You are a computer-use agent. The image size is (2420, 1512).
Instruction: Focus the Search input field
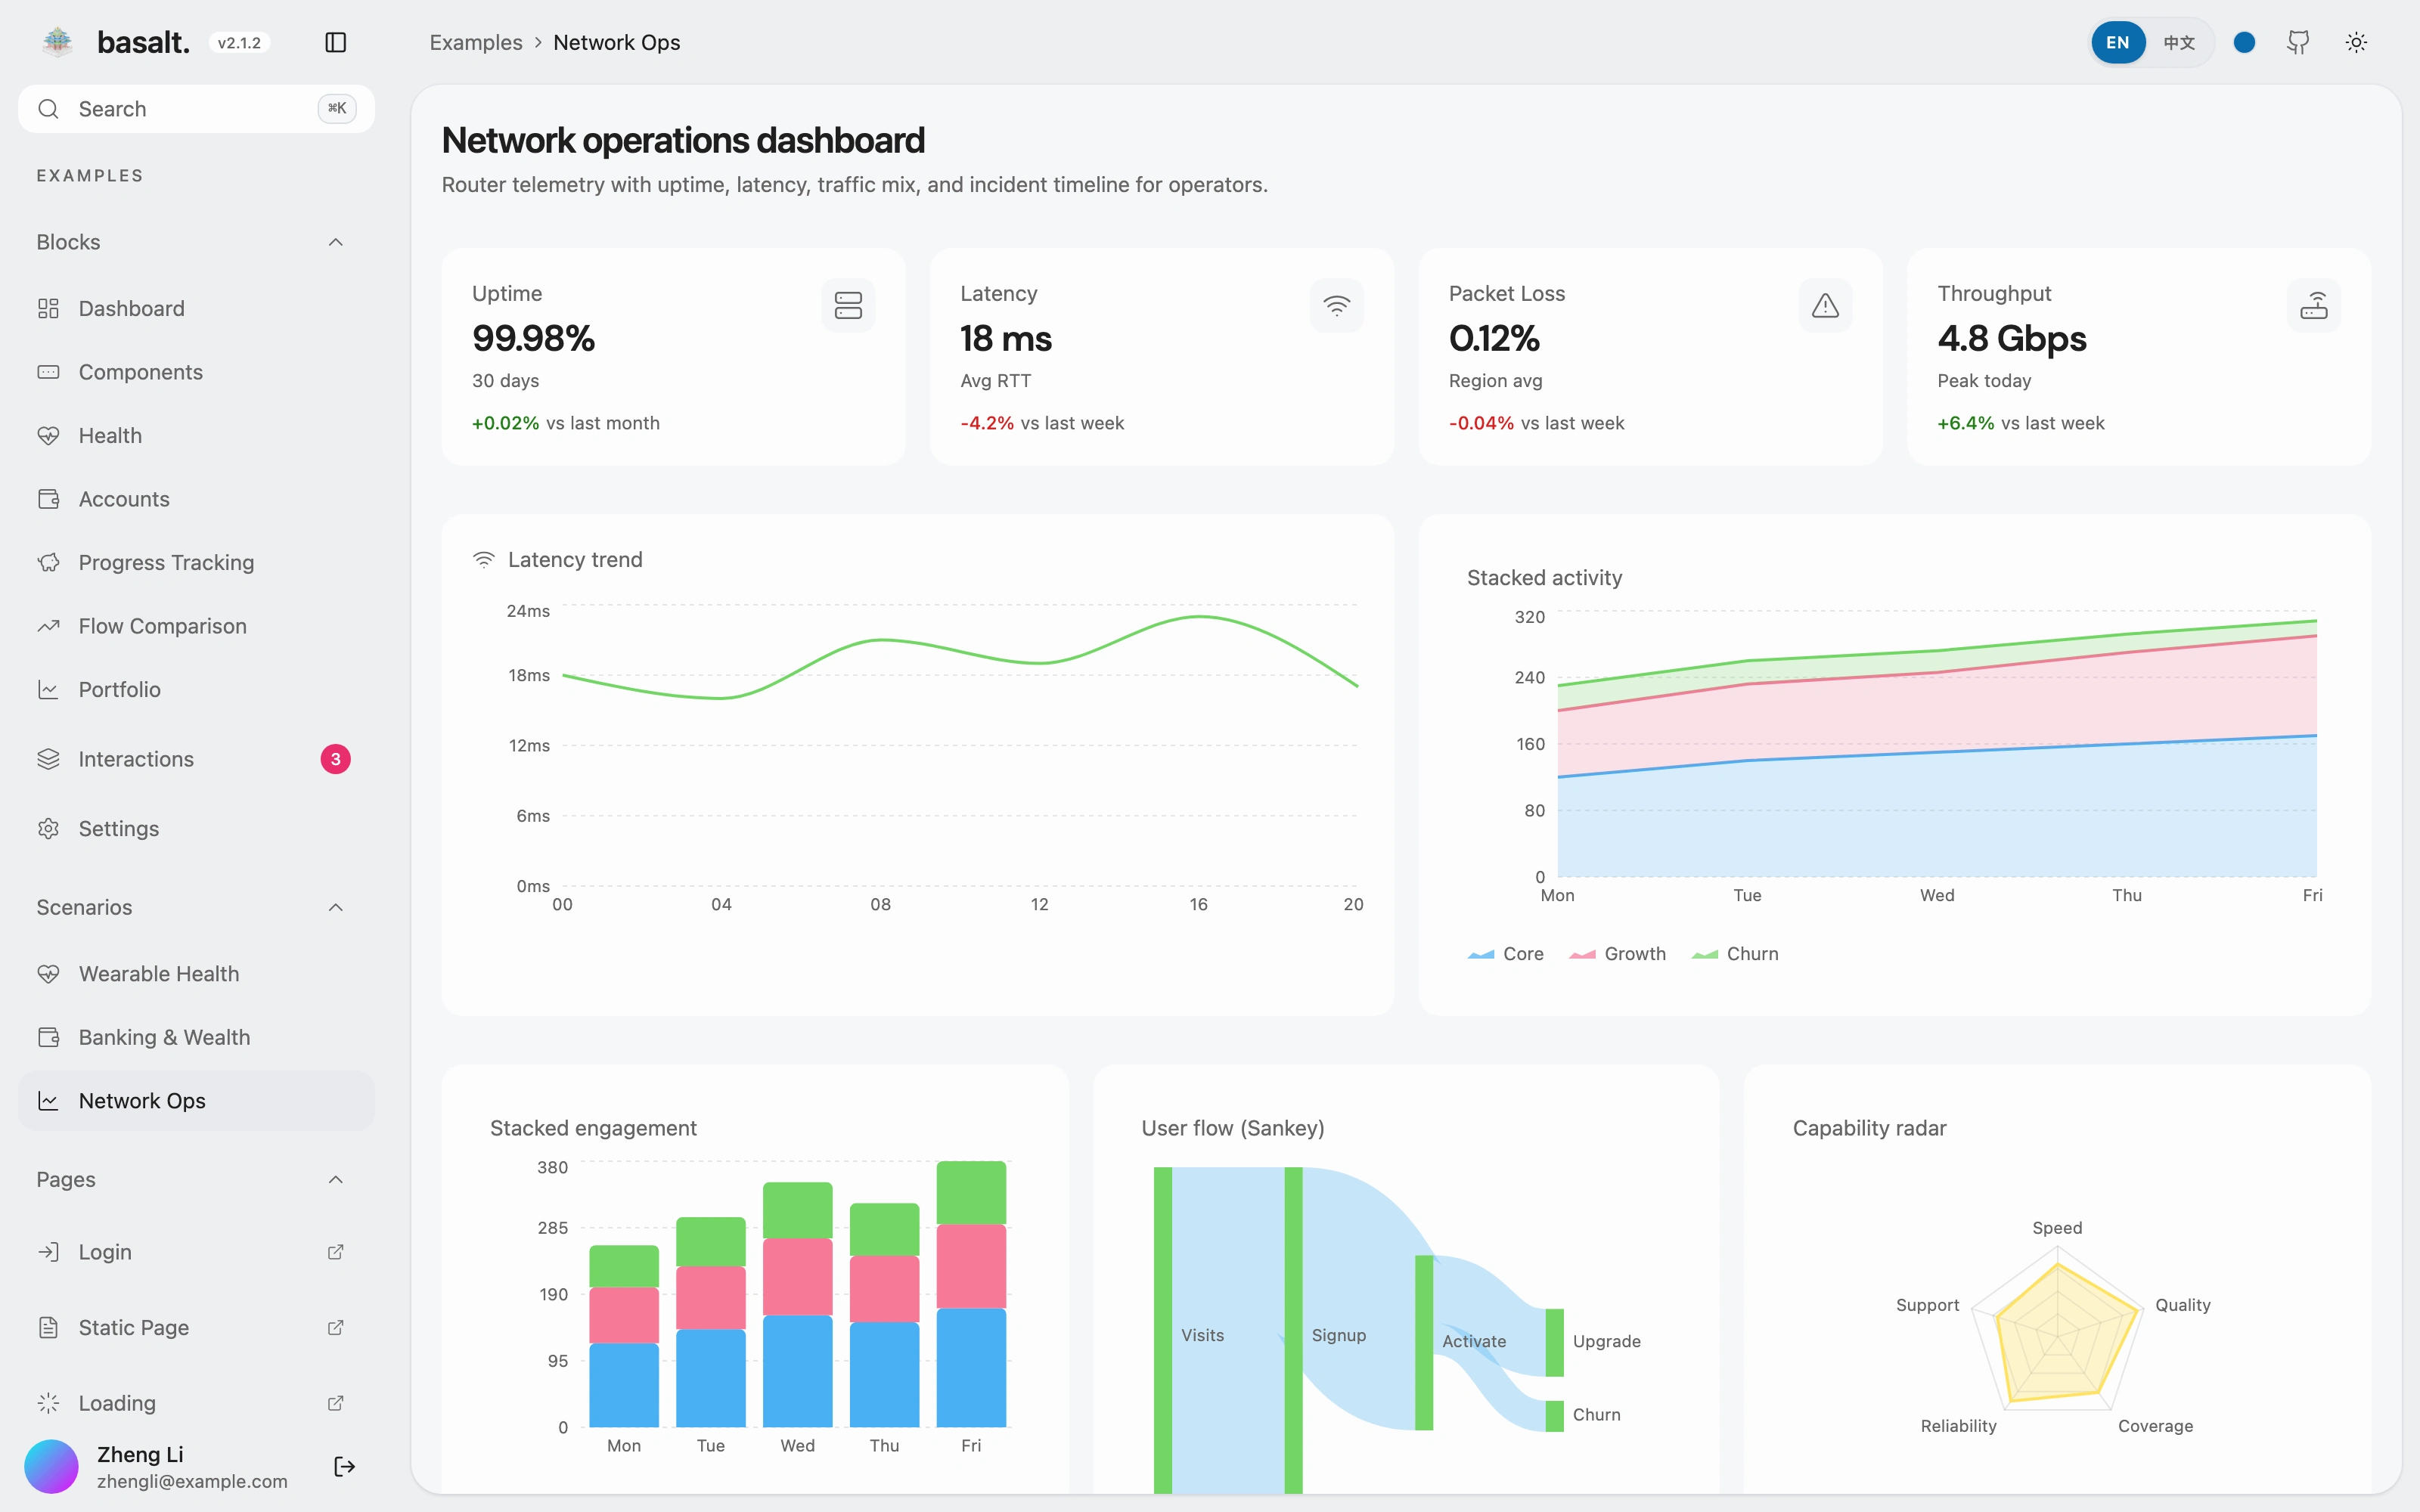(196, 109)
